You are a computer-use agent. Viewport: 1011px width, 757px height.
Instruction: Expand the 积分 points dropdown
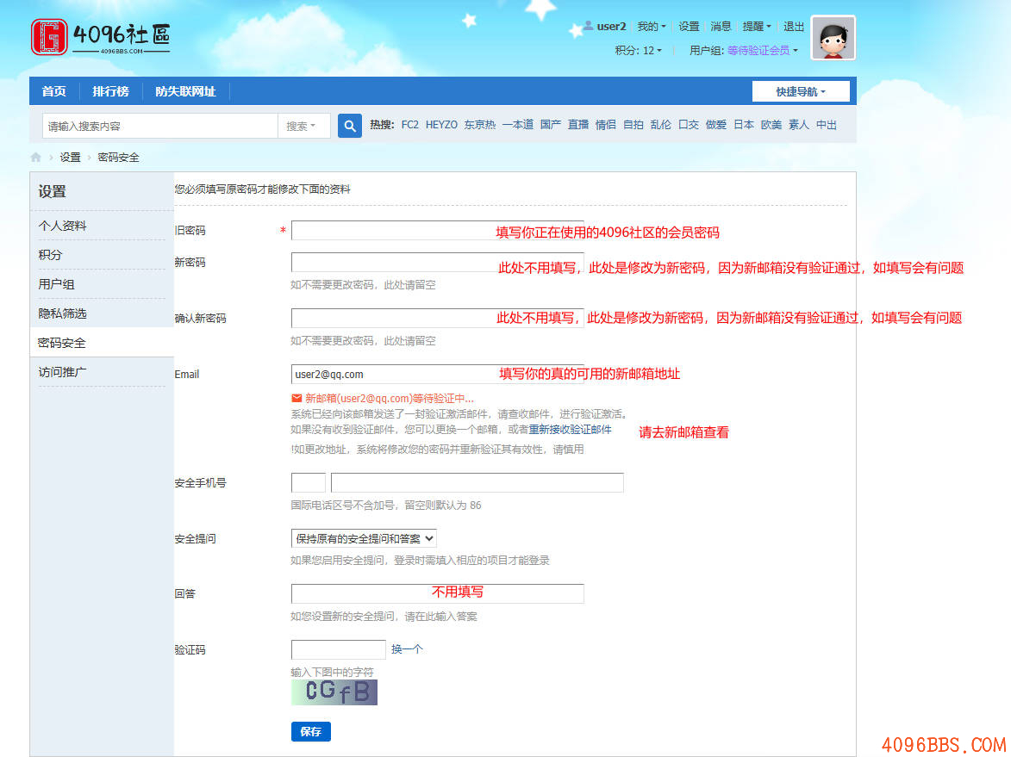click(x=638, y=51)
